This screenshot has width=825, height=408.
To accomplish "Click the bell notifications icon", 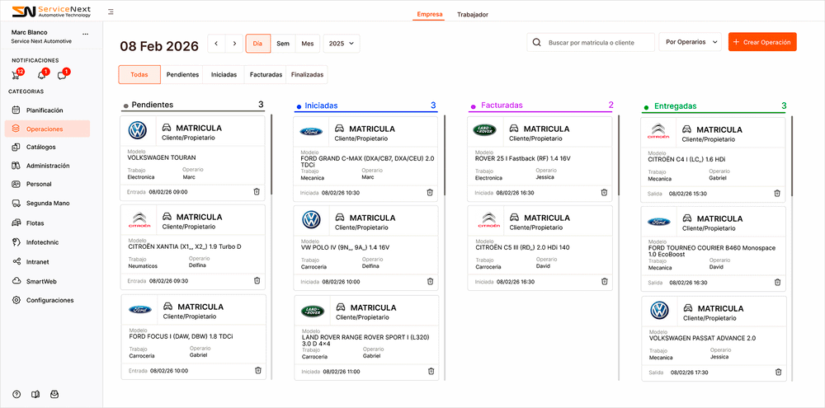I will (41, 76).
